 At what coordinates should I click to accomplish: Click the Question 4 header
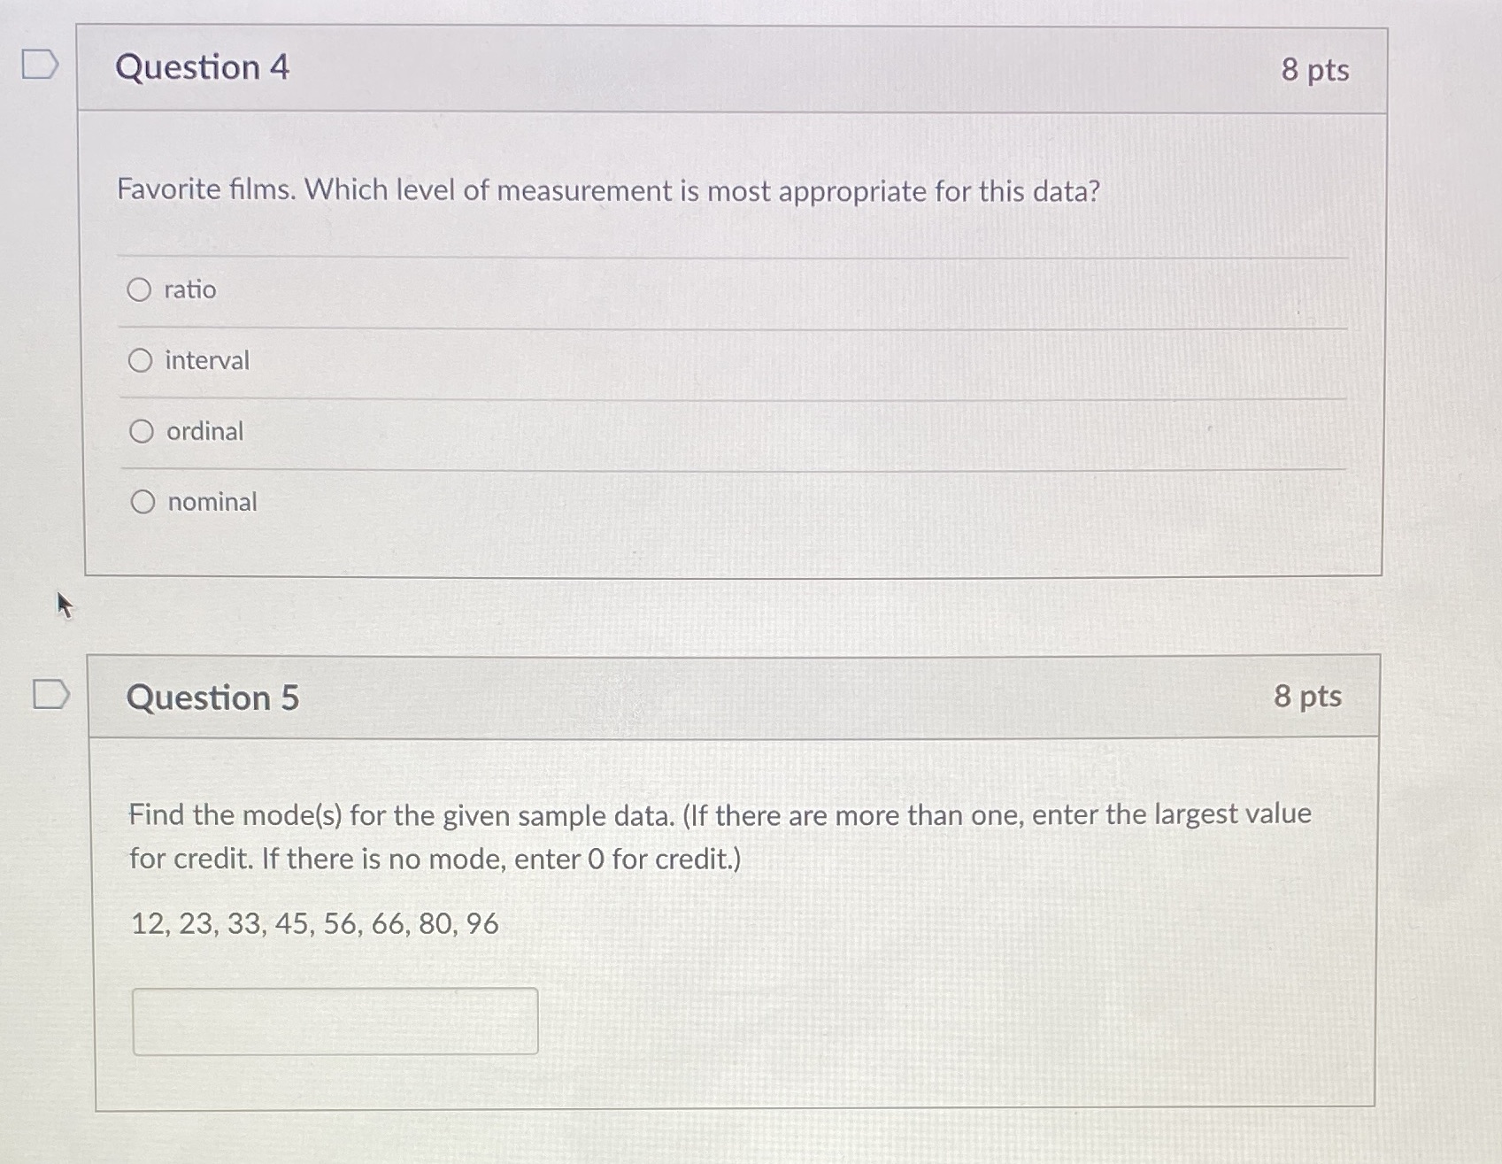[200, 68]
